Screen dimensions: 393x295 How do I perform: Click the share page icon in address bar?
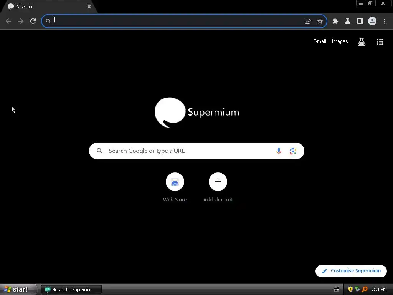point(308,22)
